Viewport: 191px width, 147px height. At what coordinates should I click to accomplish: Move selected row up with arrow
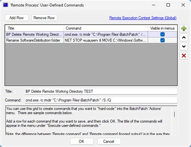184,38
